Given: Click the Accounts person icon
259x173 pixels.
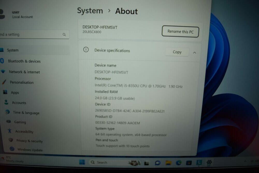Looking at the screenshot, I should [6, 102].
